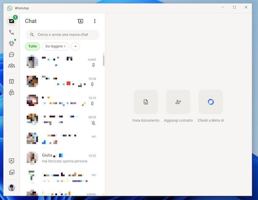
Task: Select the 'Tutte' filter chip
Action: pyautogui.click(x=33, y=46)
